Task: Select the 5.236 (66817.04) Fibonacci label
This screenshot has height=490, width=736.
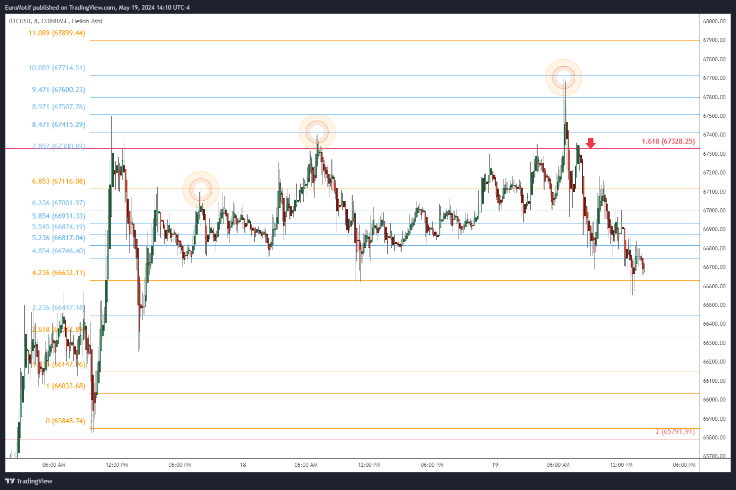Action: click(x=59, y=238)
